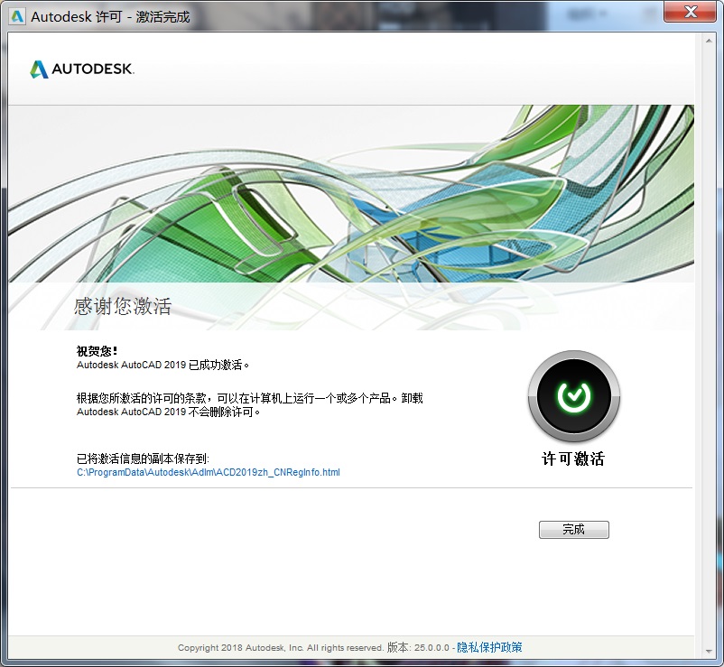This screenshot has height=667, width=724.
Task: Click the Autodesk logo in the header
Action: (82, 69)
